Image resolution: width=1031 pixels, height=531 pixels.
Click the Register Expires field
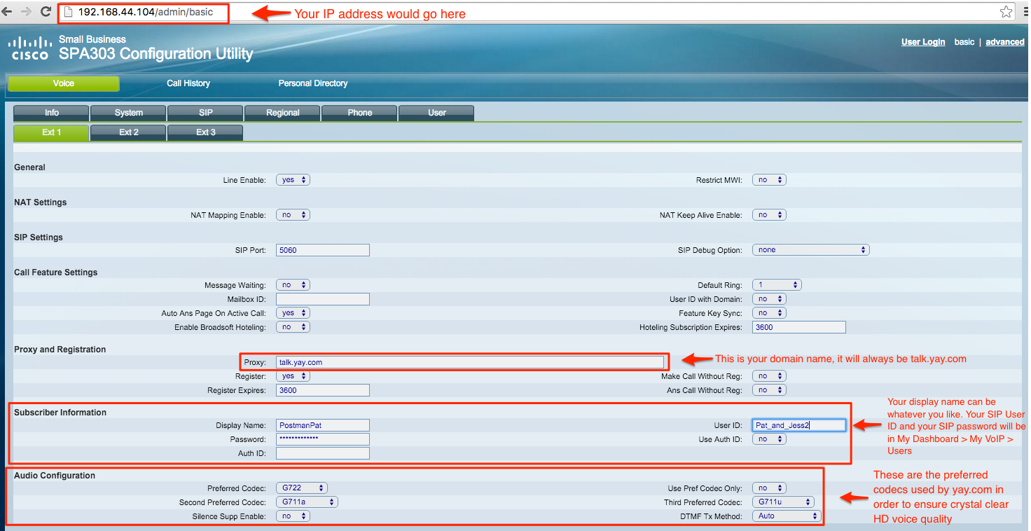[x=323, y=390]
